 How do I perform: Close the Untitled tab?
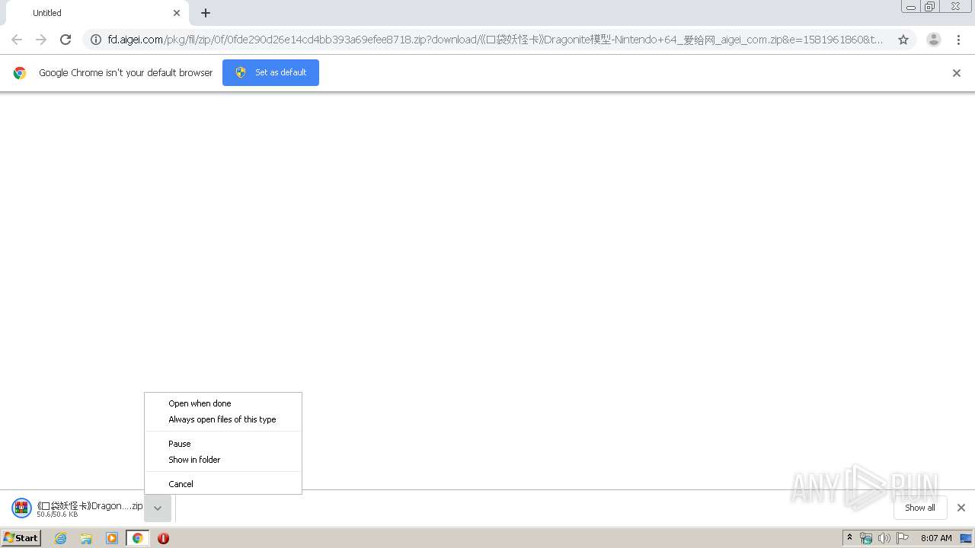point(177,13)
